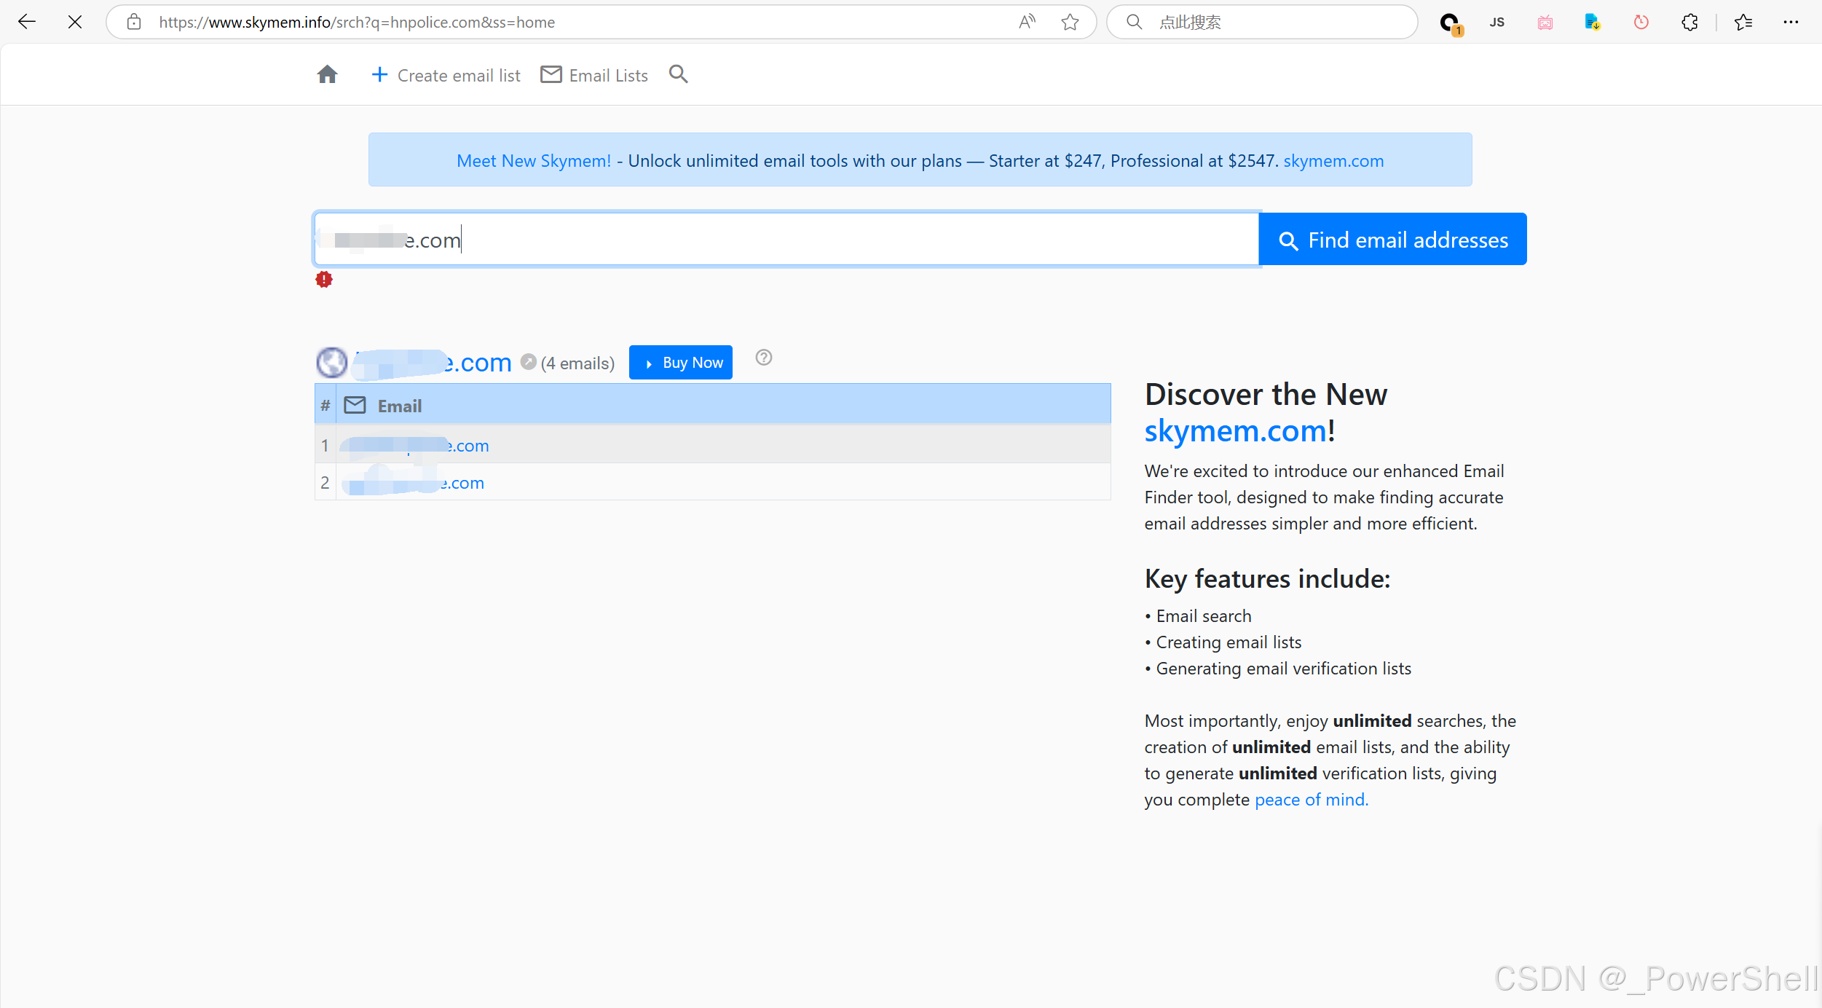Click the JS extension icon
Screen dimensions: 1822x1008
pyautogui.click(x=1497, y=22)
